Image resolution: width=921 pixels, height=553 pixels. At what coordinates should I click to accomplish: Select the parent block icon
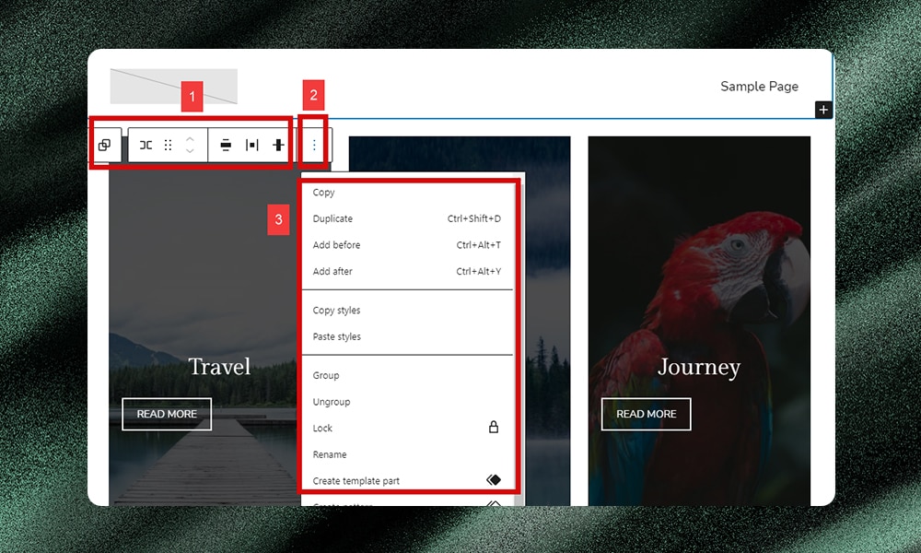[106, 145]
